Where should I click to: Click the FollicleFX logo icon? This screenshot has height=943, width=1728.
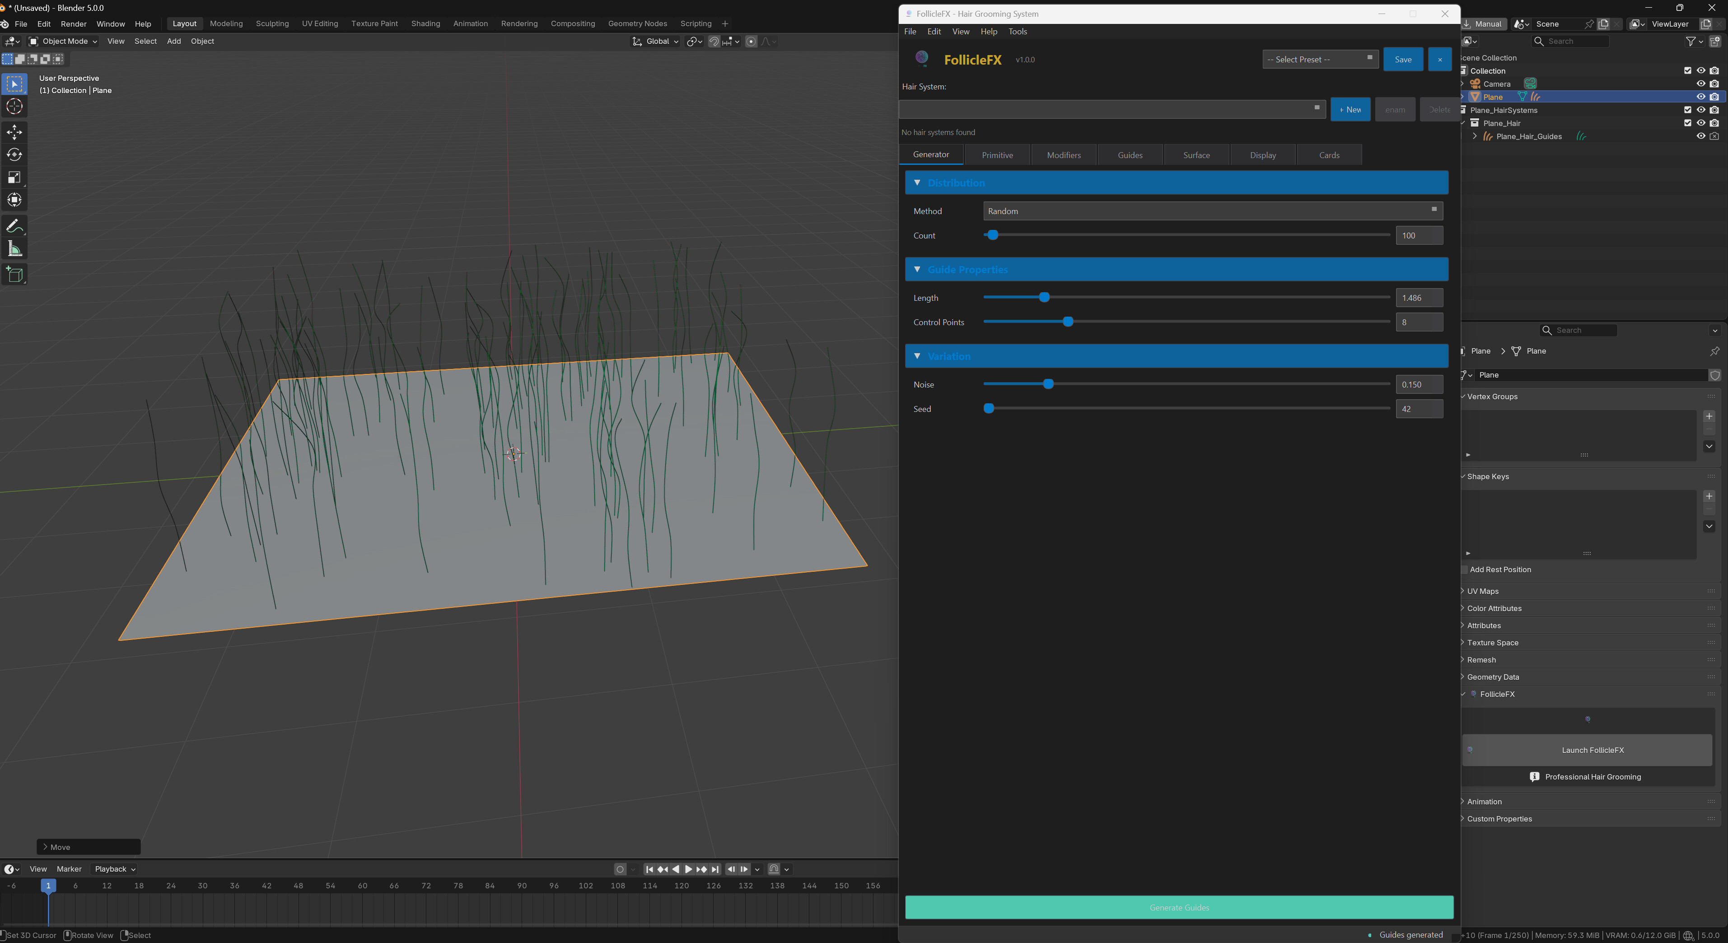click(x=922, y=58)
